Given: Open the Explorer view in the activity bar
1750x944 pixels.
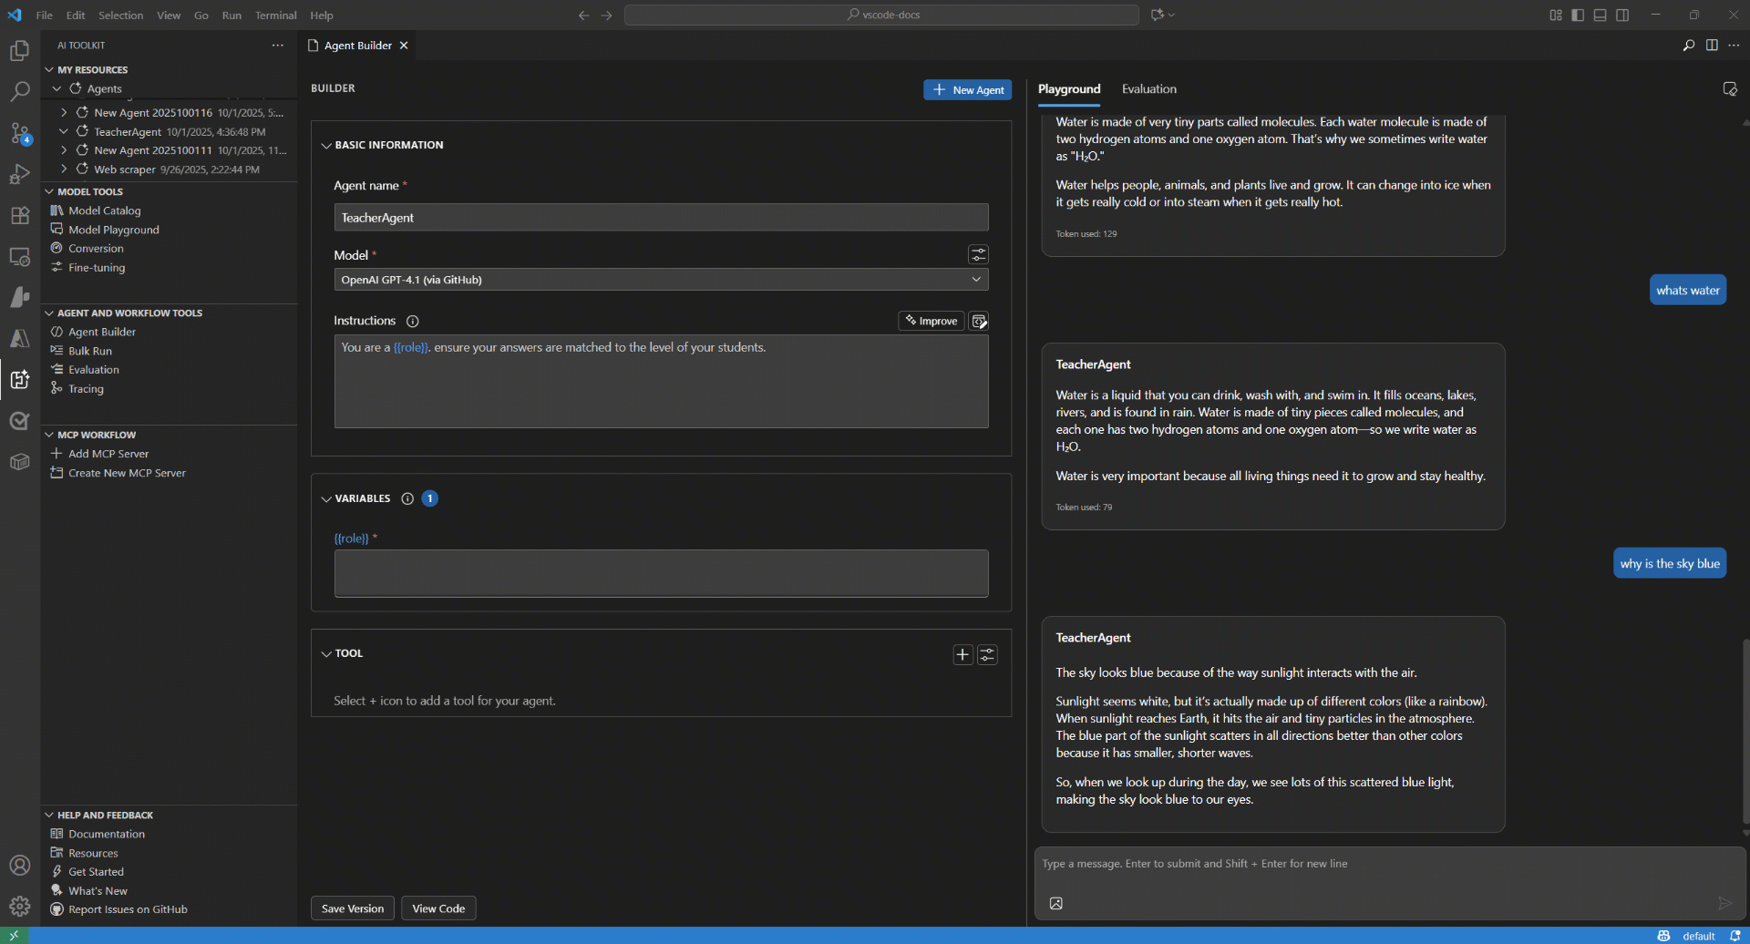Looking at the screenshot, I should click(19, 51).
